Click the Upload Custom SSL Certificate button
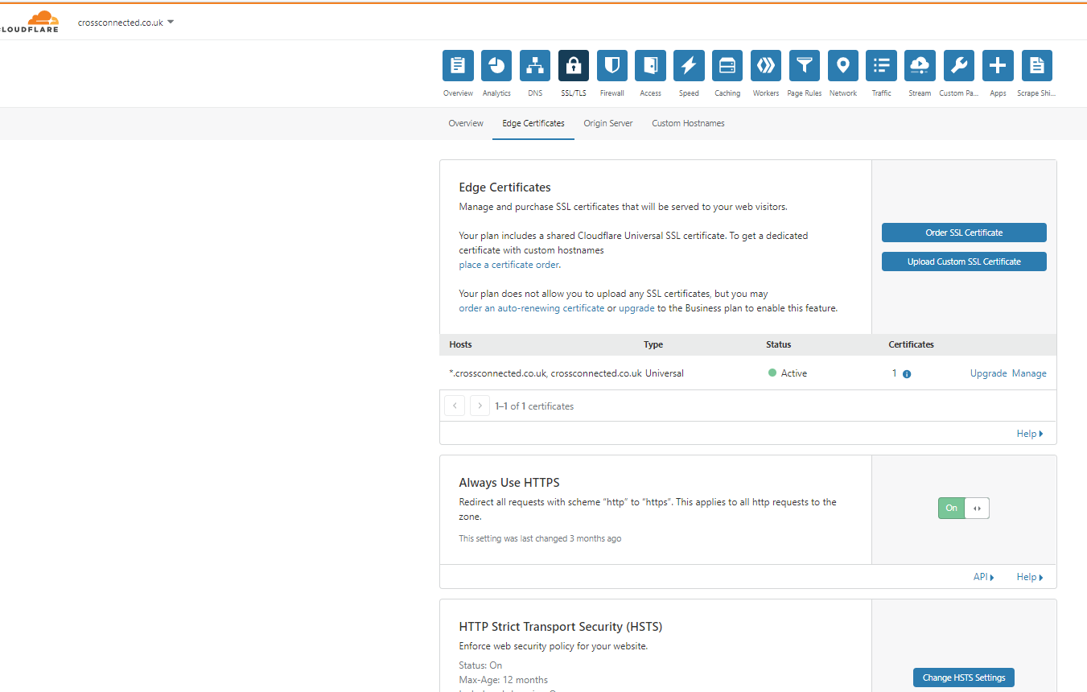 click(x=964, y=262)
